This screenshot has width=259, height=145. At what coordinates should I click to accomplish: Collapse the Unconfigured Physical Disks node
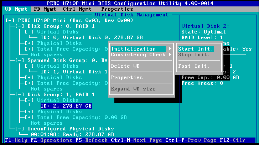(20, 129)
